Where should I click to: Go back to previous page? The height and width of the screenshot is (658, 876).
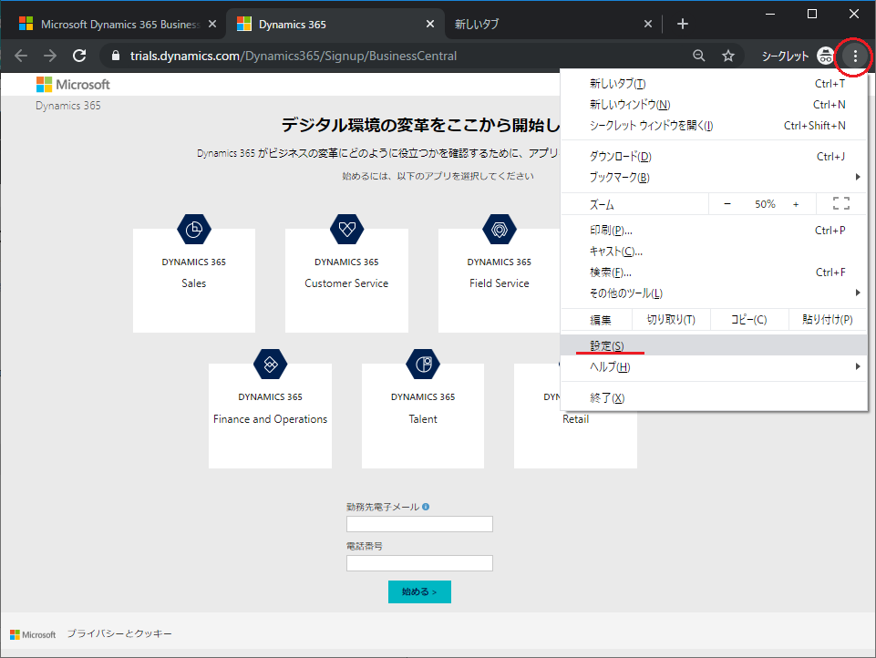(x=21, y=56)
